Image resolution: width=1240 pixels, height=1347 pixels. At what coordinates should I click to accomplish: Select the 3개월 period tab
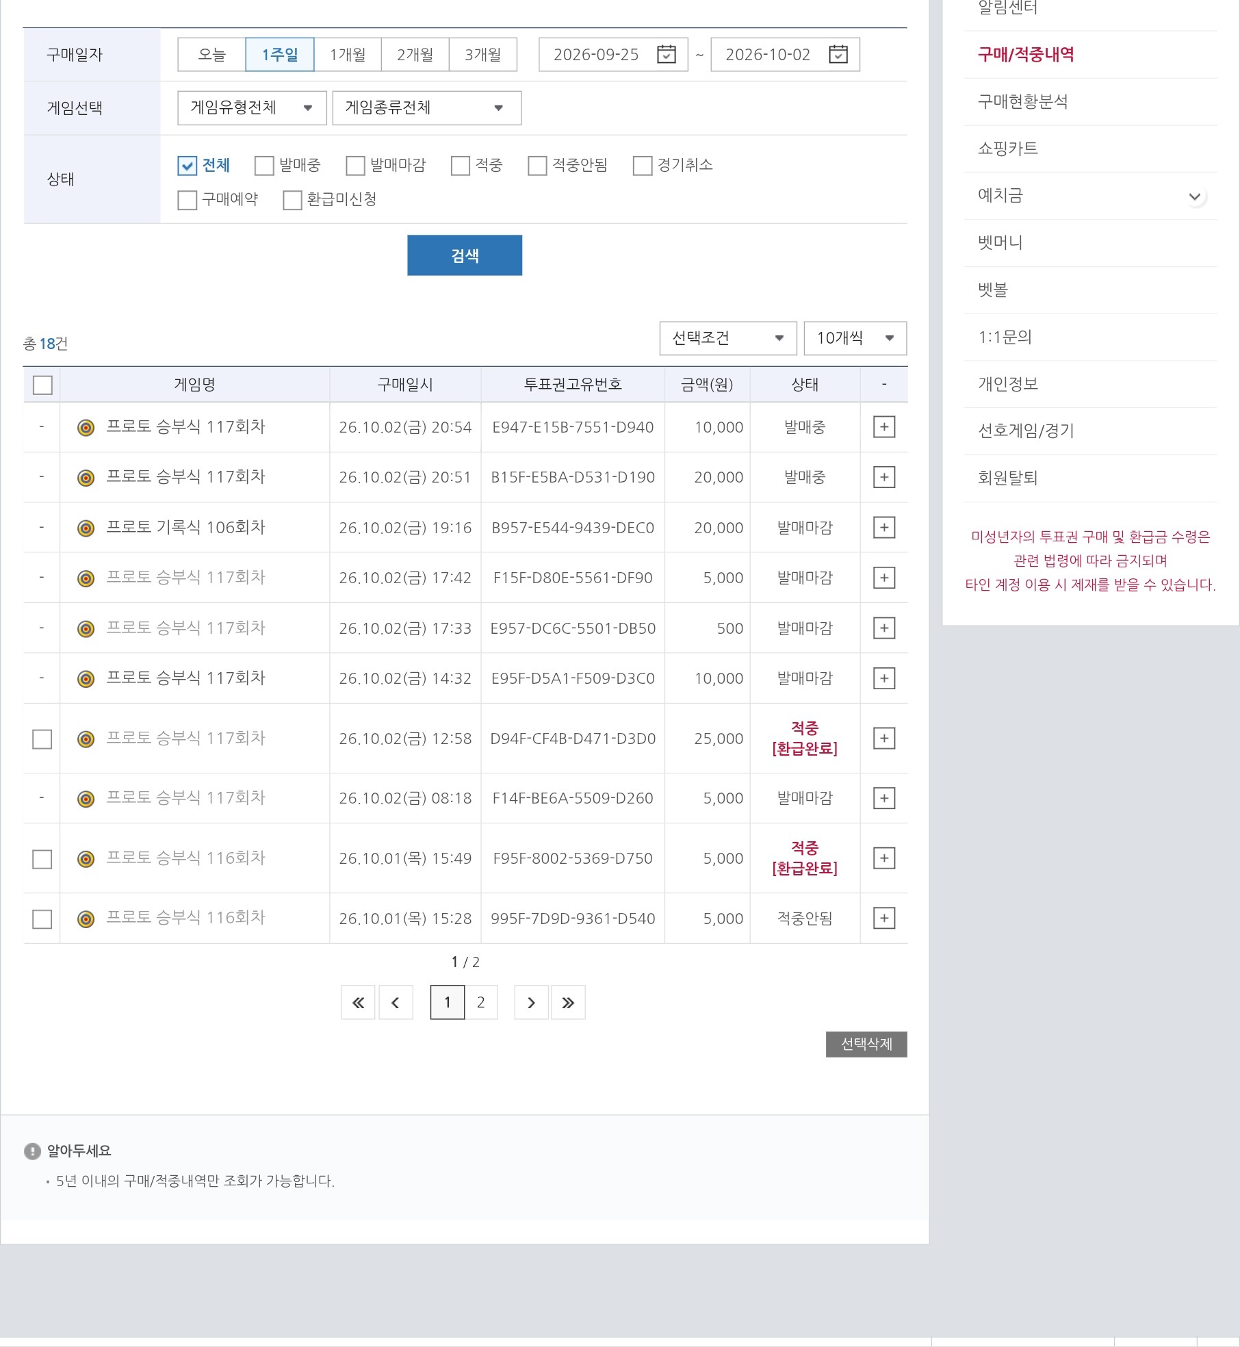click(483, 55)
